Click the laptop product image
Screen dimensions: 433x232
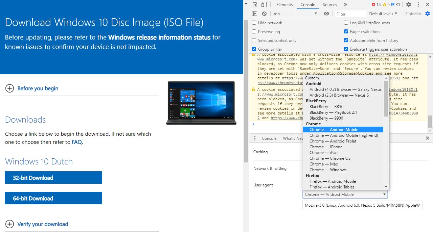tap(201, 103)
